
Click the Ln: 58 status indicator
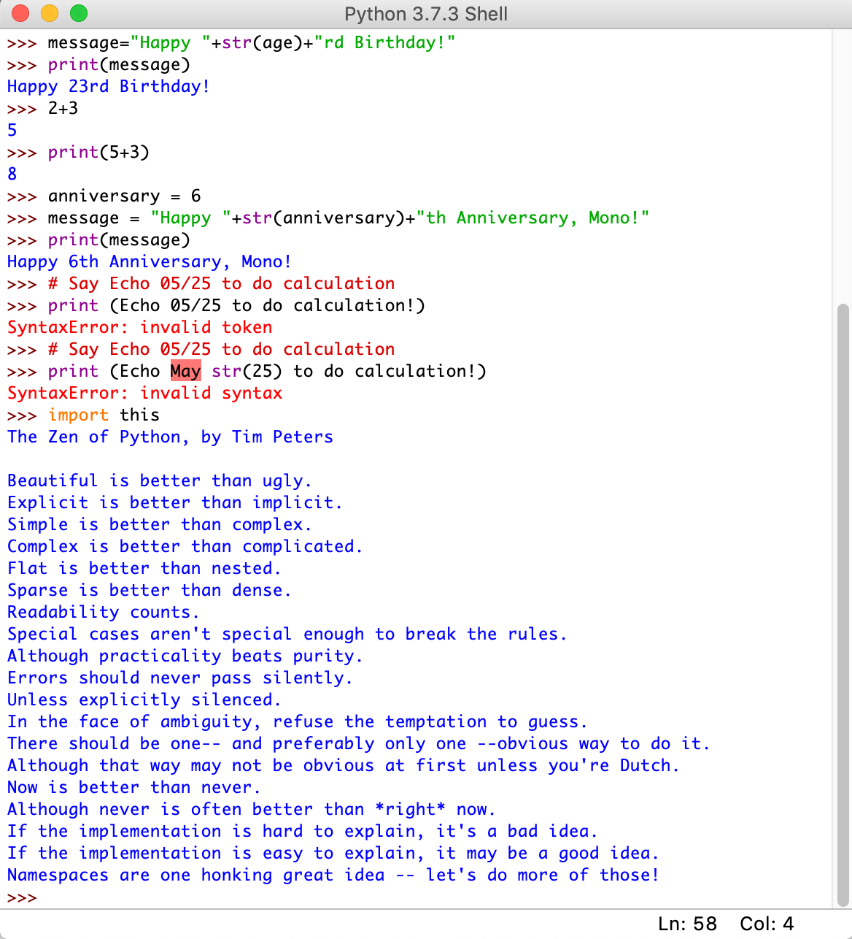click(689, 923)
